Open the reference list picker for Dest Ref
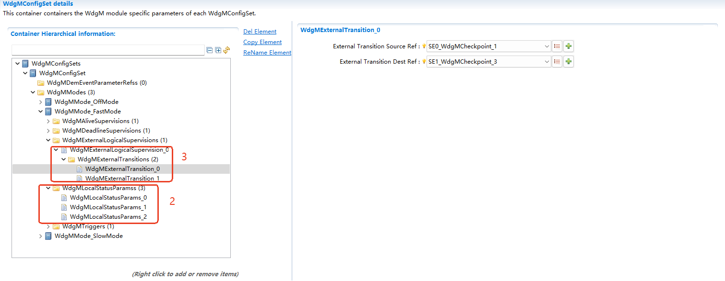Screen dimensions: 725x281 click(557, 61)
